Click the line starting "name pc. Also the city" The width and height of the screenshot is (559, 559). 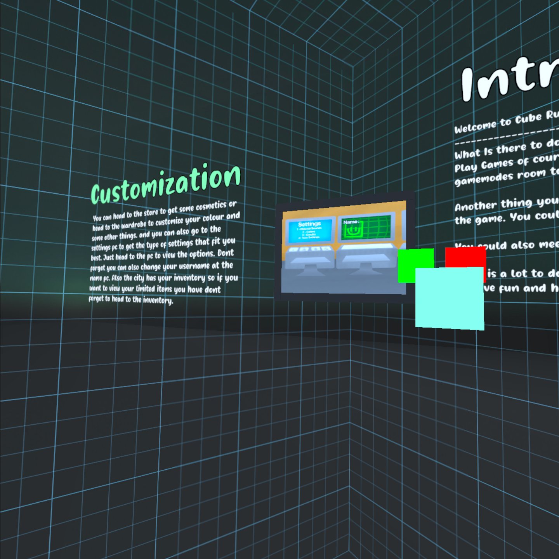(x=164, y=278)
